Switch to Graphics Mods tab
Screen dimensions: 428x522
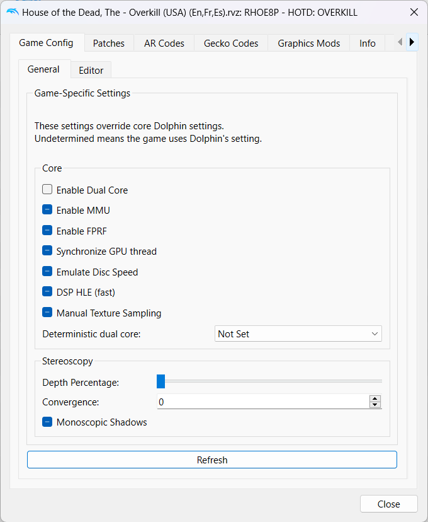tap(308, 43)
